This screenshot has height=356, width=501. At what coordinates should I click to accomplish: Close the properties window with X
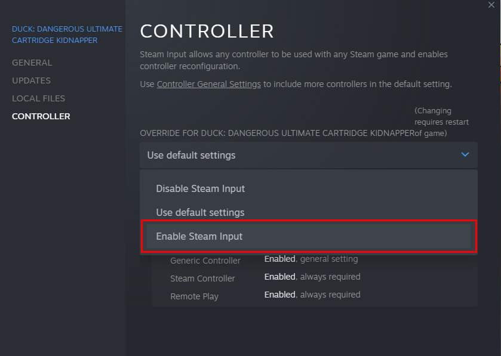pyautogui.click(x=491, y=5)
